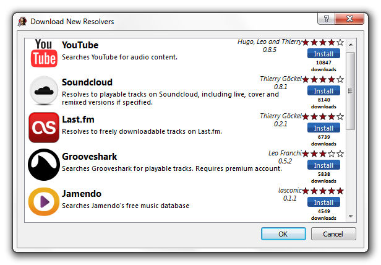This screenshot has height=265, width=381.
Task: Click the Grooveshark black circular icon
Action: pyautogui.click(x=44, y=165)
